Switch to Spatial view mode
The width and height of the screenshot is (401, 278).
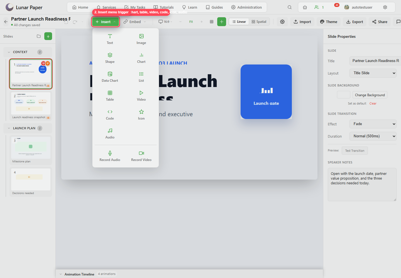click(x=259, y=22)
